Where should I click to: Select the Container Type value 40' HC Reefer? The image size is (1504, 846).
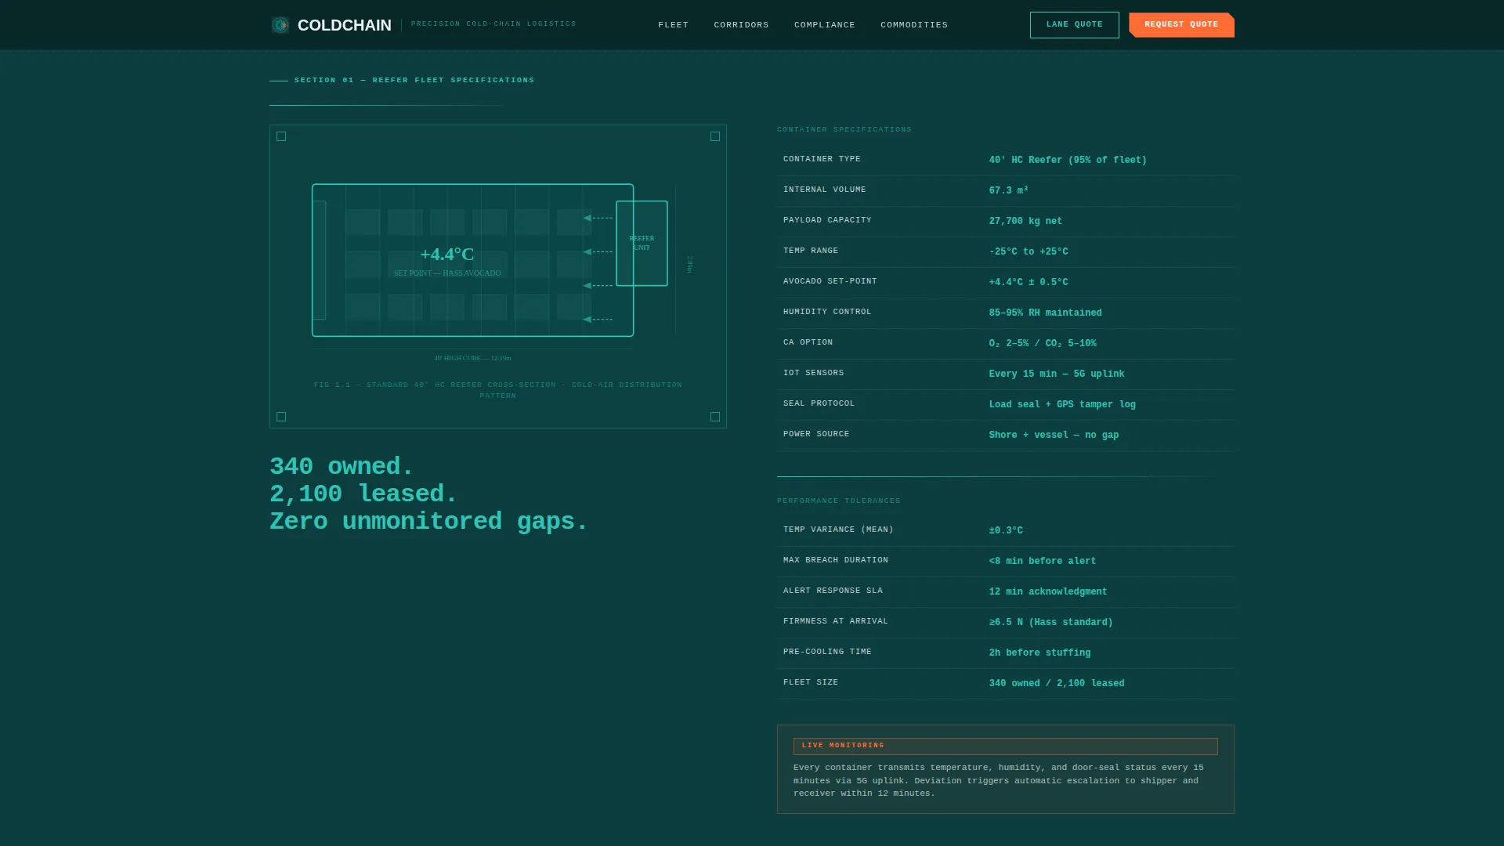(1067, 160)
